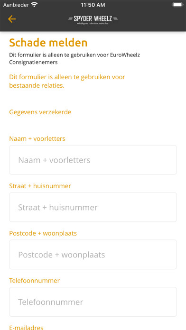Click the Schade melden heading
This screenshot has width=186, height=330.
[x=48, y=43]
